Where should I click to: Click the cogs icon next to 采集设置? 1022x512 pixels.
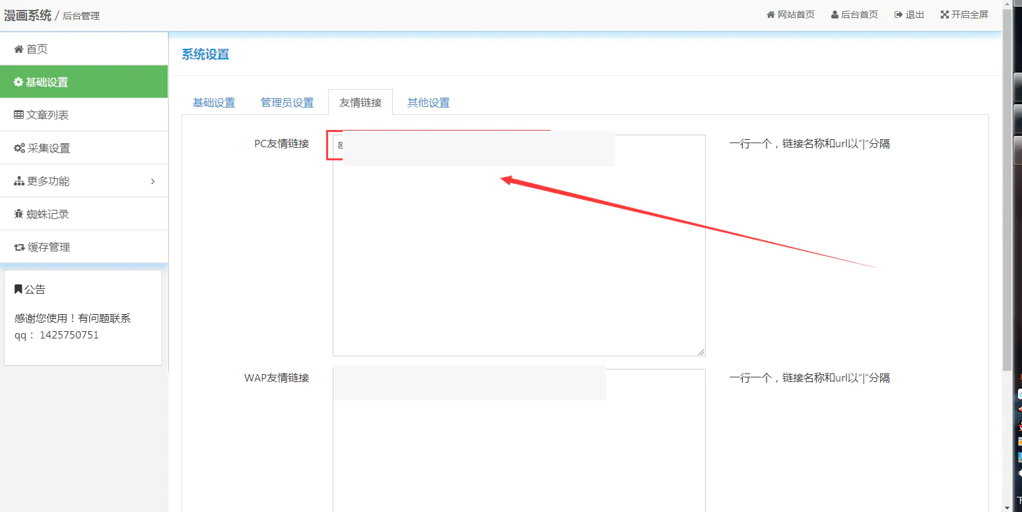[18, 147]
